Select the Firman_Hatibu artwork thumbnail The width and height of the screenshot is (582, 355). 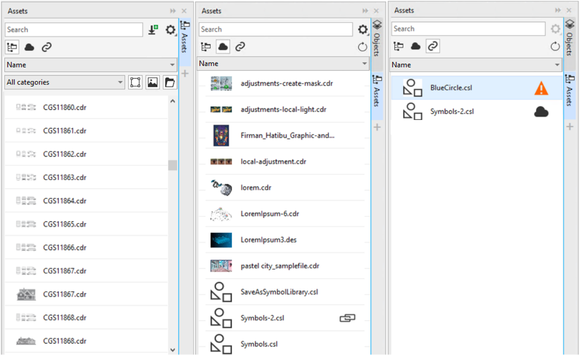point(221,135)
